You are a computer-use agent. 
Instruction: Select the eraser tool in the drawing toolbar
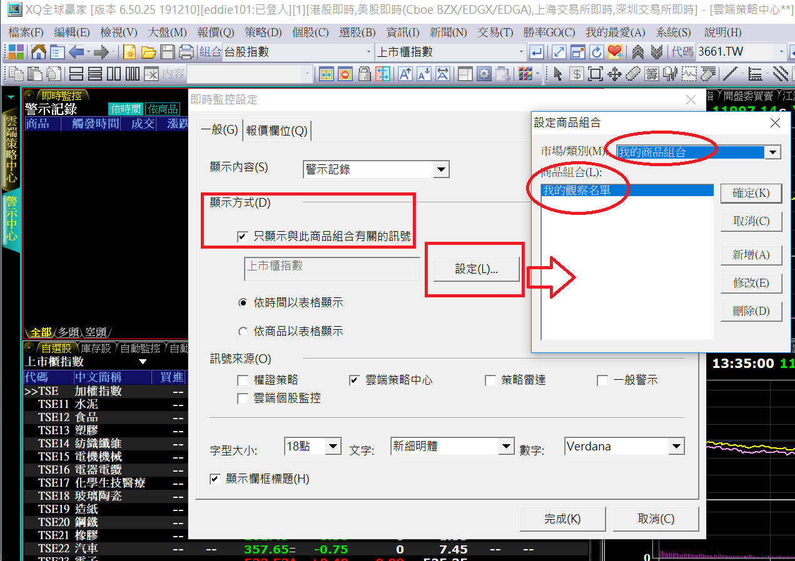coord(632,74)
